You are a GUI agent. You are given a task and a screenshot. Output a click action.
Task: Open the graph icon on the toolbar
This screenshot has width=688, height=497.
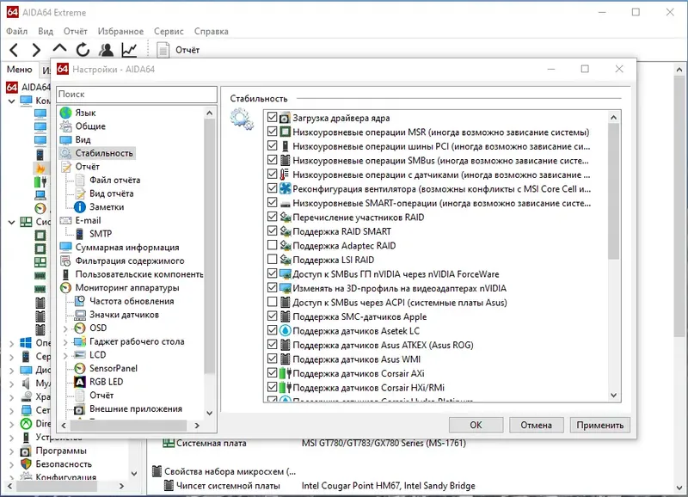[127, 49]
